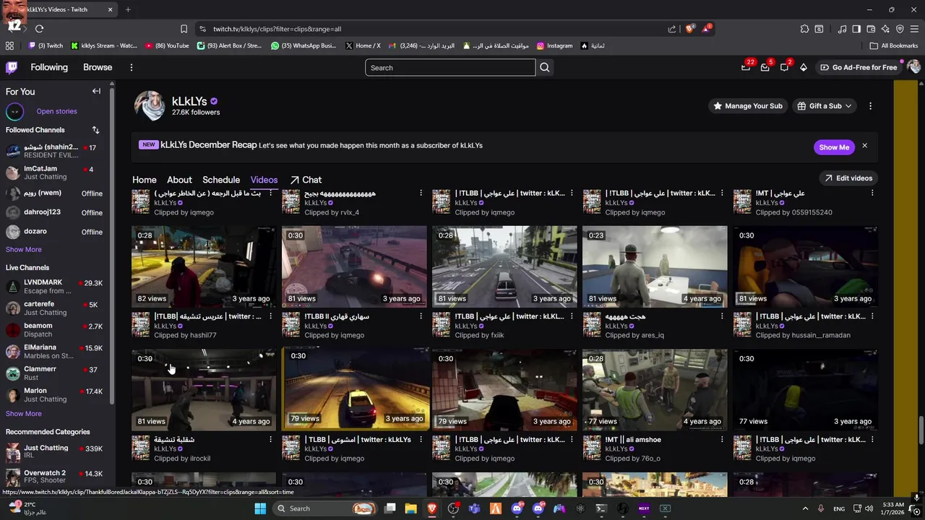The width and height of the screenshot is (925, 520).
Task: Open the Chat pop-out tab
Action: pos(306,180)
